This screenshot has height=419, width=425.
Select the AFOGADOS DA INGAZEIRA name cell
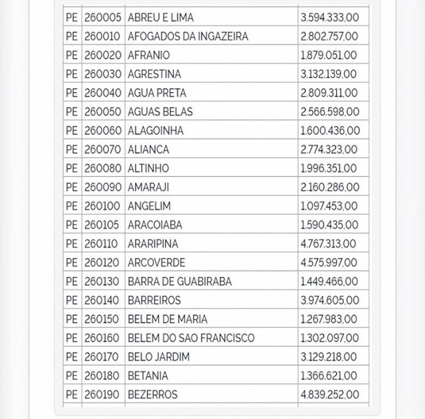(187, 36)
